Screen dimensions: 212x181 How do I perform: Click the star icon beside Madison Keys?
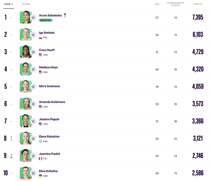click(33, 69)
